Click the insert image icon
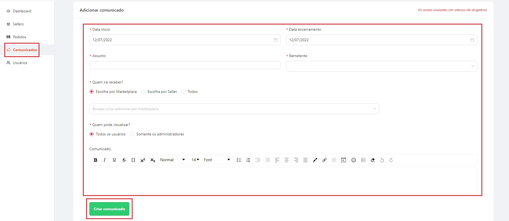509x221 pixels. [x=363, y=160]
